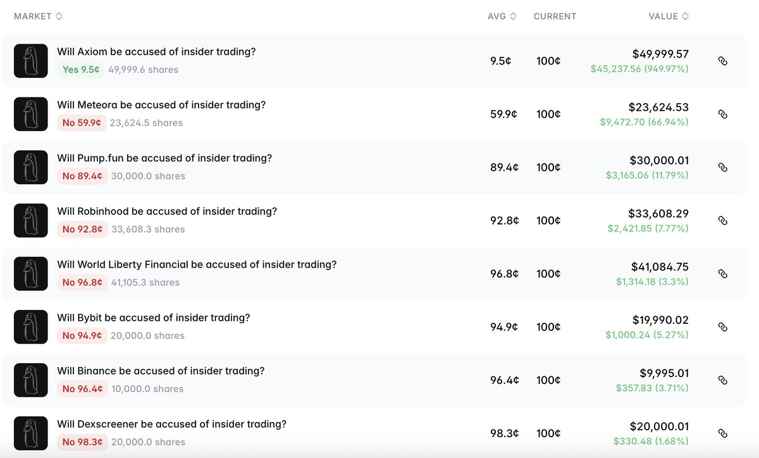
Task: Open share link for Dexscreener market row
Action: coord(723,433)
